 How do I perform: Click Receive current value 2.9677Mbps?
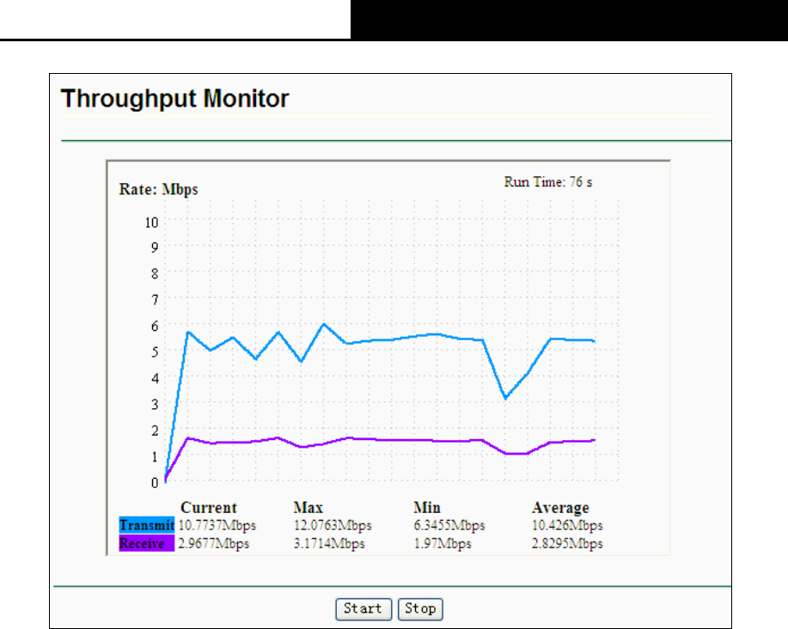pos(214,544)
